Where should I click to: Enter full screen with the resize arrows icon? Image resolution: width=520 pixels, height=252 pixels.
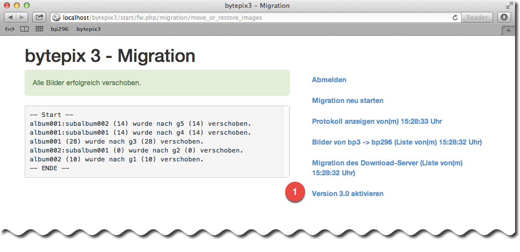[509, 5]
